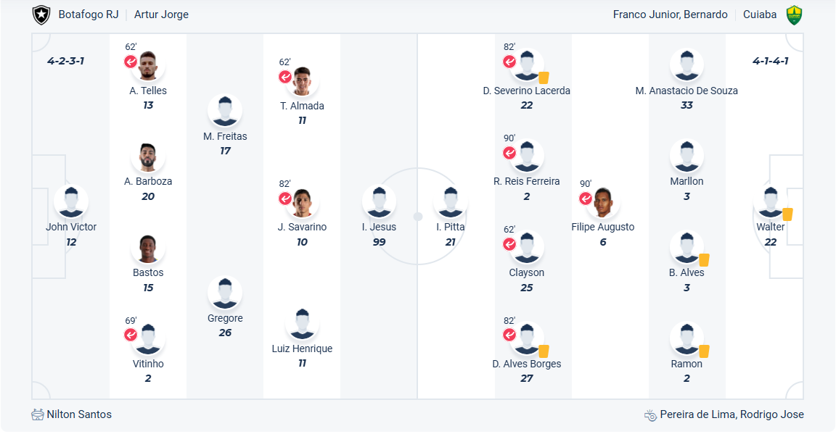Select J. Savarino's player photo
The height and width of the screenshot is (434, 836).
pos(303,203)
